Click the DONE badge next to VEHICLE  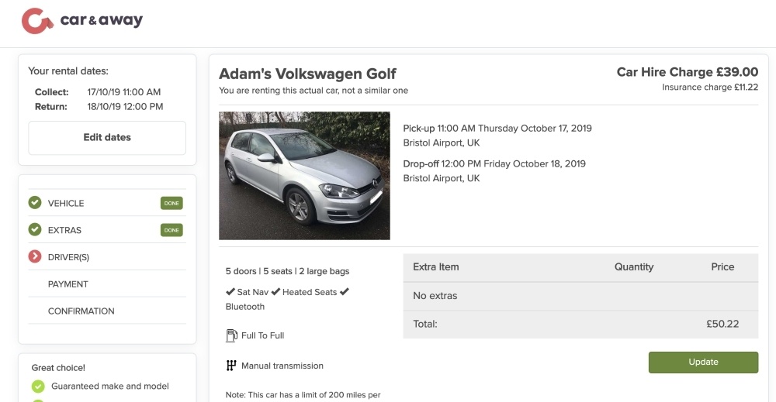pos(171,203)
